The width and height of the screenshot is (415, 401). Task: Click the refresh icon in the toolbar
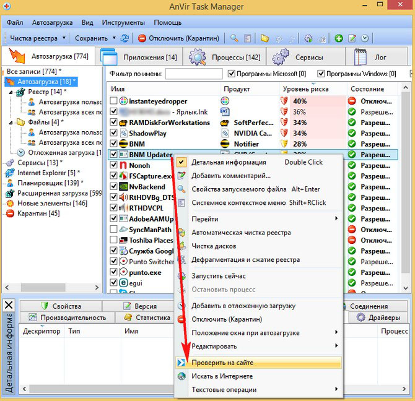pyautogui.click(x=125, y=38)
